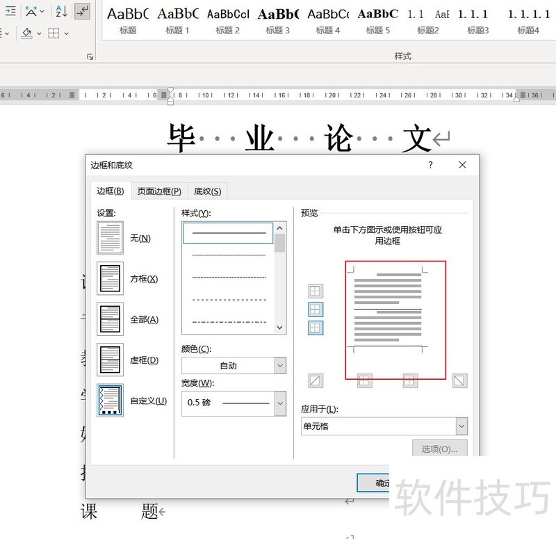Click the border preview diagram
Image resolution: width=556 pixels, height=539 pixels.
pyautogui.click(x=388, y=310)
